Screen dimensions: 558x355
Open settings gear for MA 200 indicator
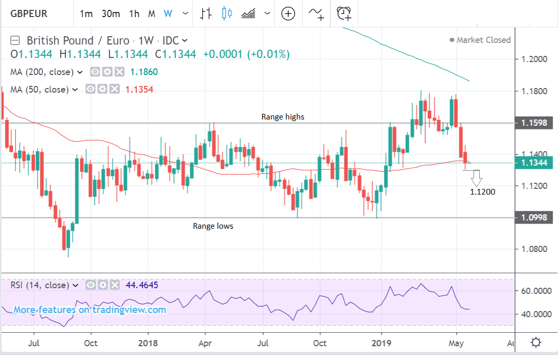[107, 72]
